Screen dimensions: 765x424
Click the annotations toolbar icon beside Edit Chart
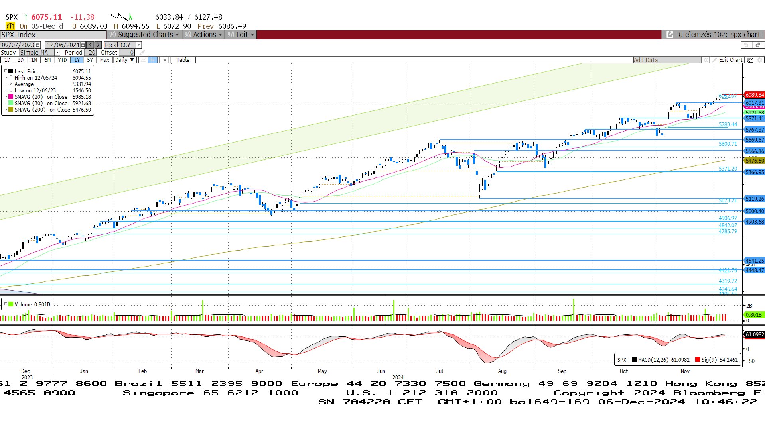coord(750,60)
